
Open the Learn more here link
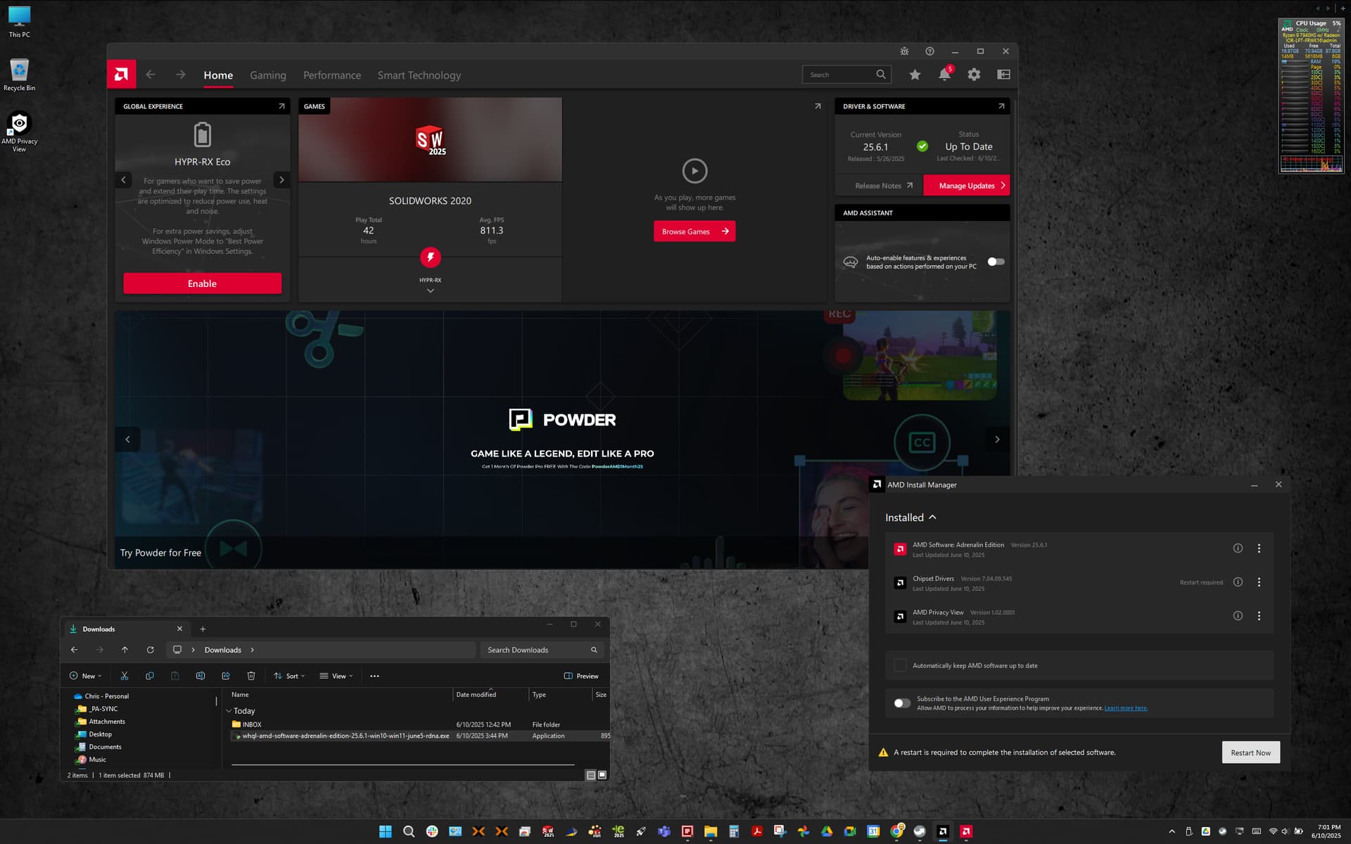tap(1126, 708)
